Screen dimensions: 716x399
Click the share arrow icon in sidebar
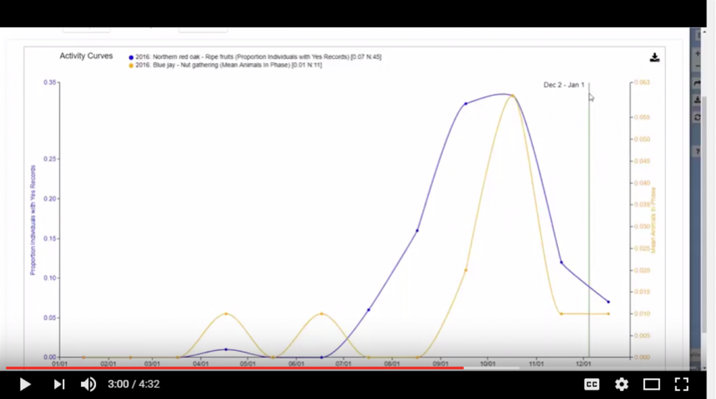coord(697,84)
